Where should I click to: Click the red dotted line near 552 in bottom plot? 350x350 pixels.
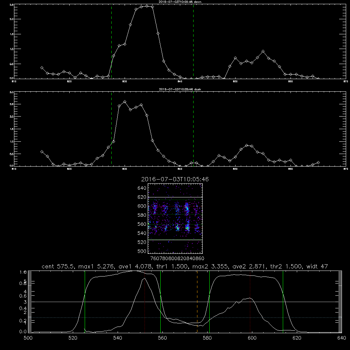145,302
